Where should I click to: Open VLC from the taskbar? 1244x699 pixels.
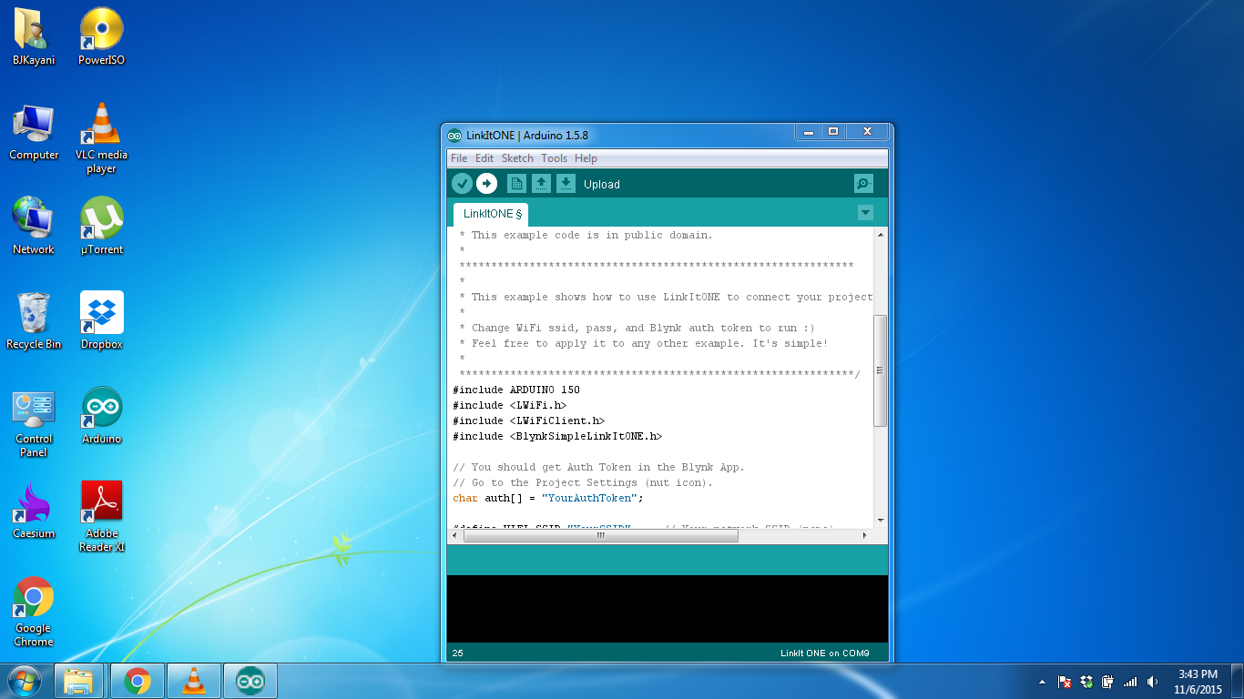194,681
